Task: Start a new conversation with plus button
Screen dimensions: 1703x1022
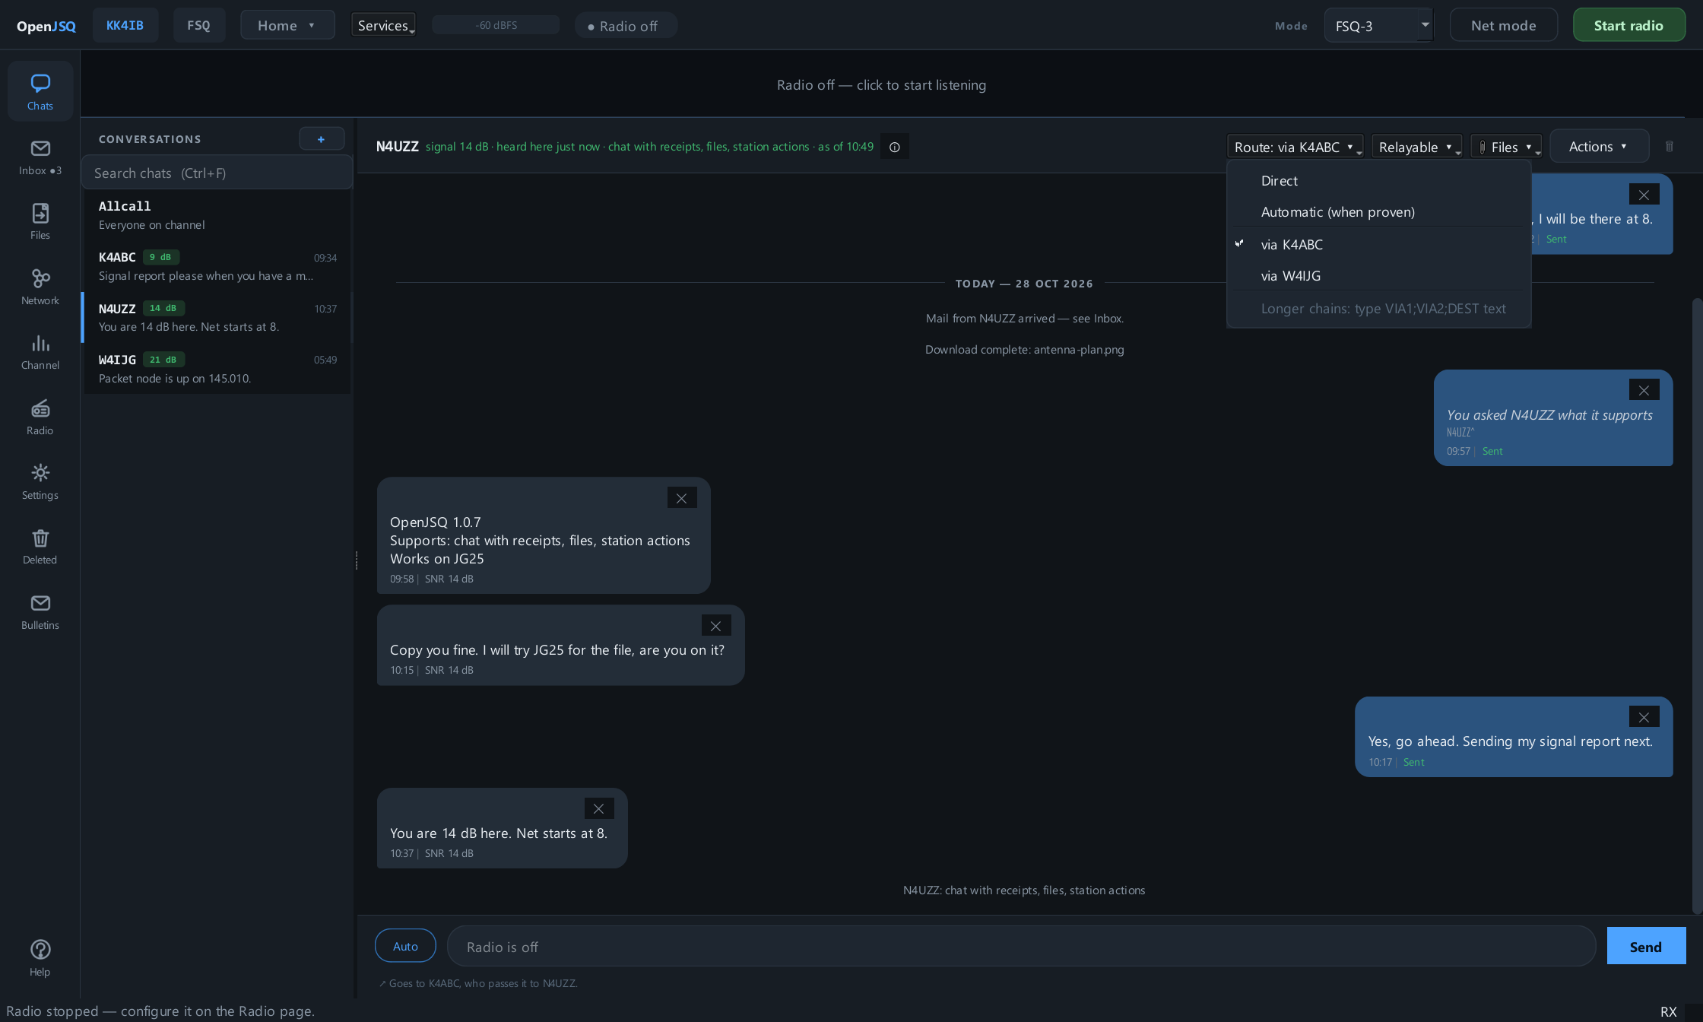Action: click(x=322, y=139)
